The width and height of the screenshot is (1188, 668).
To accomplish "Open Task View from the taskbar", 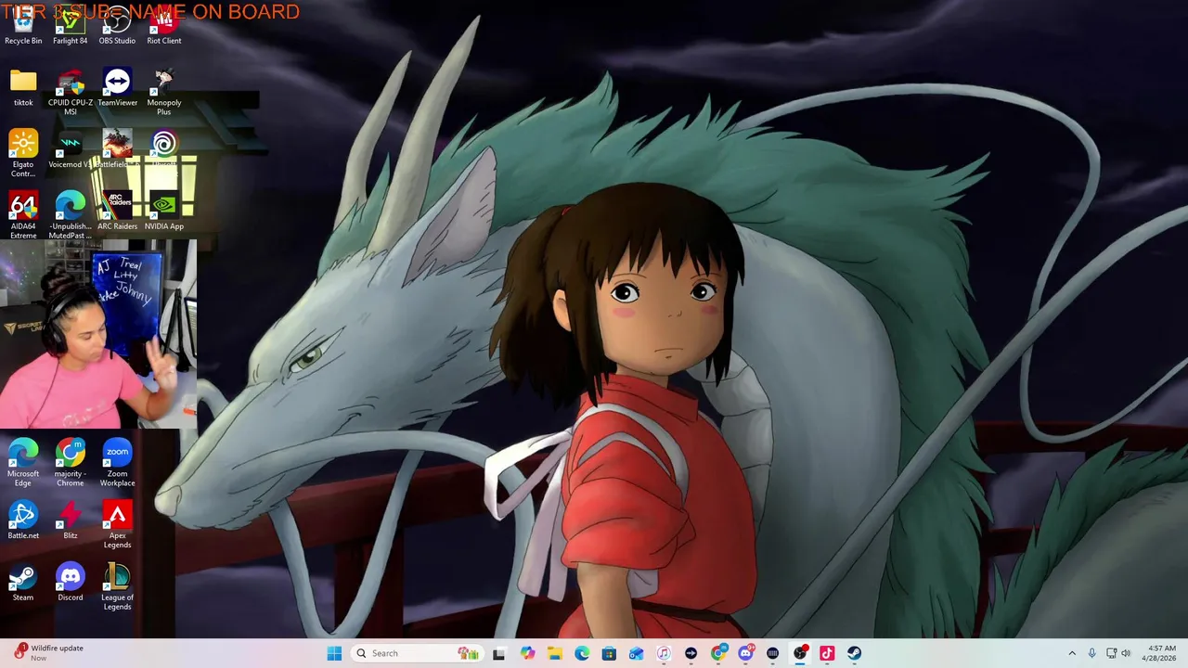I will [x=499, y=653].
